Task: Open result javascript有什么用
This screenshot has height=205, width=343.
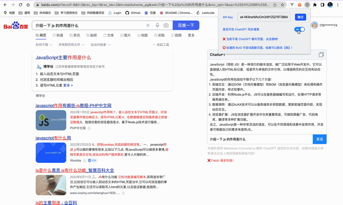Action: [53, 138]
